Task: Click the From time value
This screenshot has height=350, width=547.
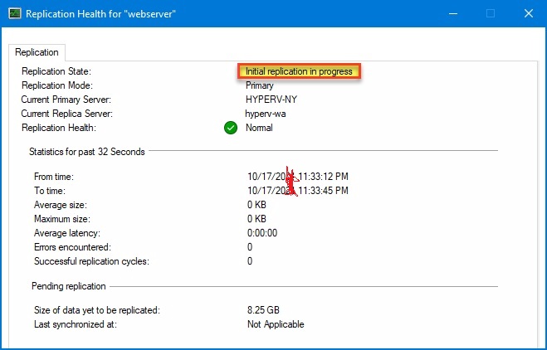Action: pyautogui.click(x=297, y=177)
